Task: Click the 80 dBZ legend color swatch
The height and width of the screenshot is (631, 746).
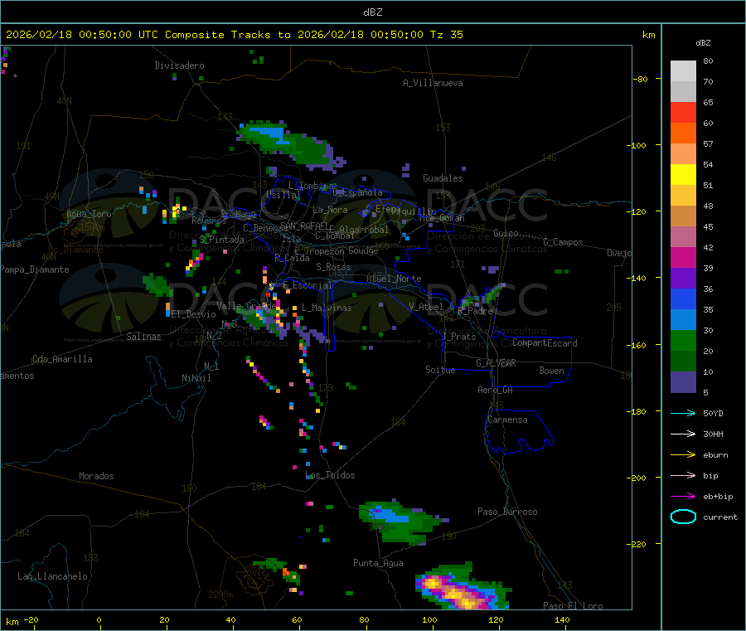Action: (x=683, y=71)
